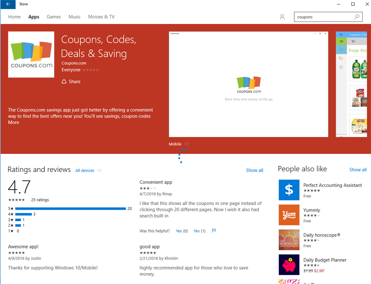The image size is (371, 284).
Task: Open the Daily horoscope app icon
Action: coord(289,240)
